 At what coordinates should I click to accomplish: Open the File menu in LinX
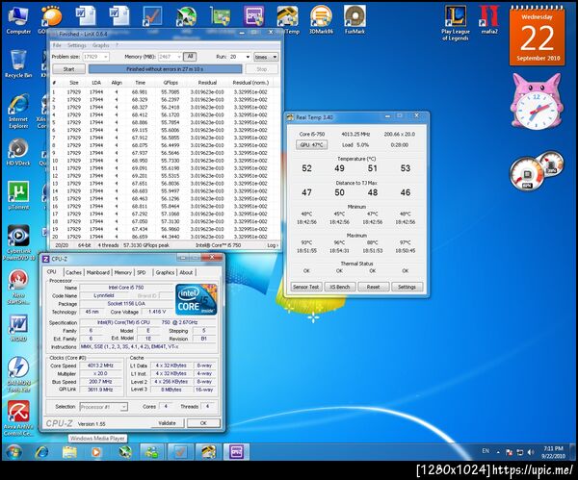point(57,45)
